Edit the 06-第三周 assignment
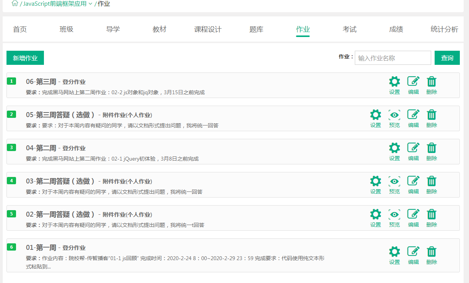The image size is (469, 283). point(413,85)
